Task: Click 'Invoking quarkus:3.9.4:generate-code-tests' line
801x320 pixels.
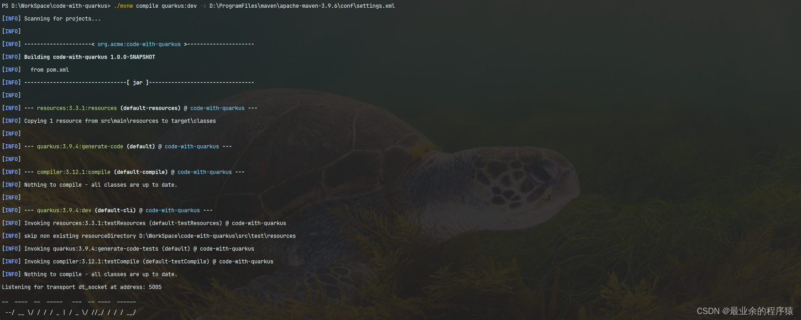Action: [x=128, y=249]
